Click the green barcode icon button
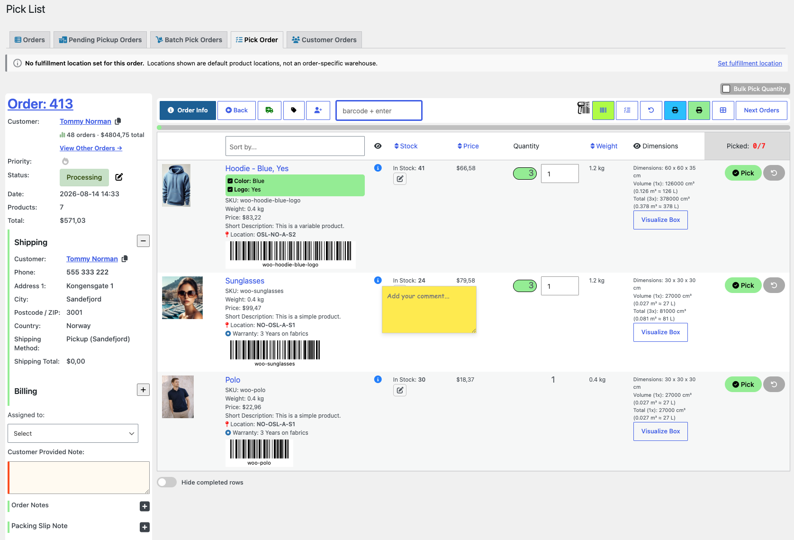The width and height of the screenshot is (794, 540). 603,110
